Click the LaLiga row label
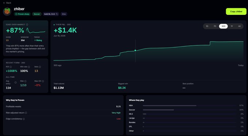 [x=132, y=118]
